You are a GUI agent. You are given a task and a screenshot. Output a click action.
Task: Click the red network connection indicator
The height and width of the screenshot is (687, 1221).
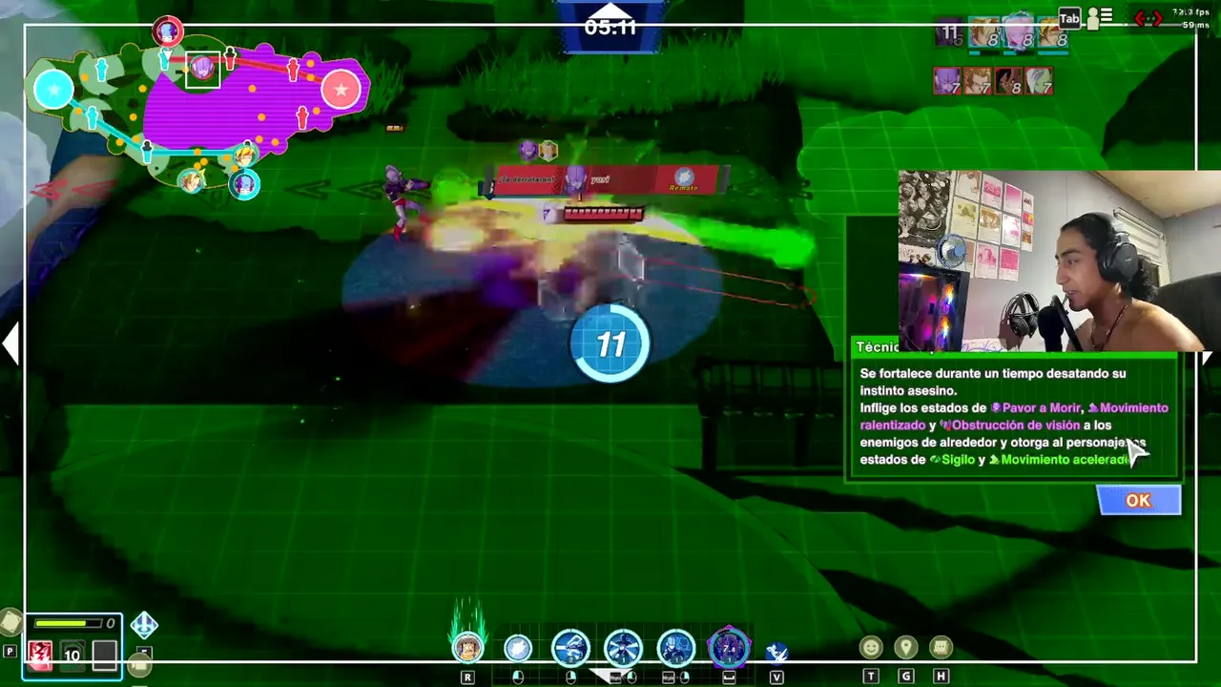[1149, 18]
